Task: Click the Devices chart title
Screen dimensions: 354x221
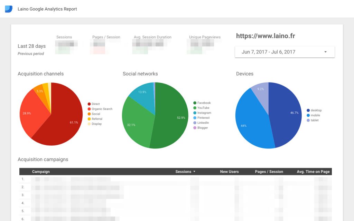Action: click(x=245, y=74)
